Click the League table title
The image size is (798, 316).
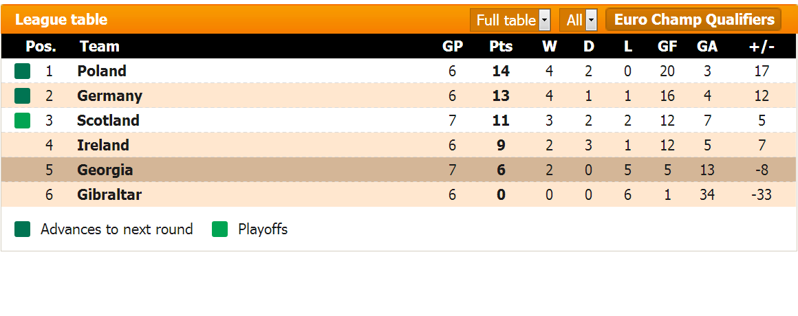[x=61, y=20]
